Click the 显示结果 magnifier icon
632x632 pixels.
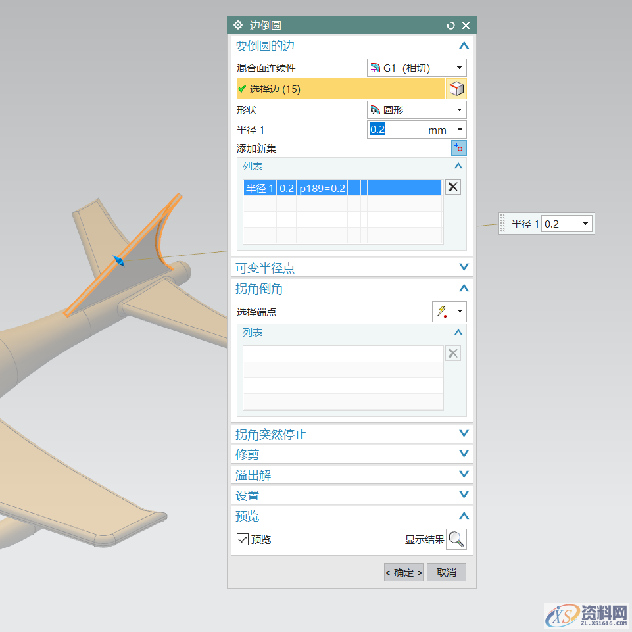(x=456, y=539)
